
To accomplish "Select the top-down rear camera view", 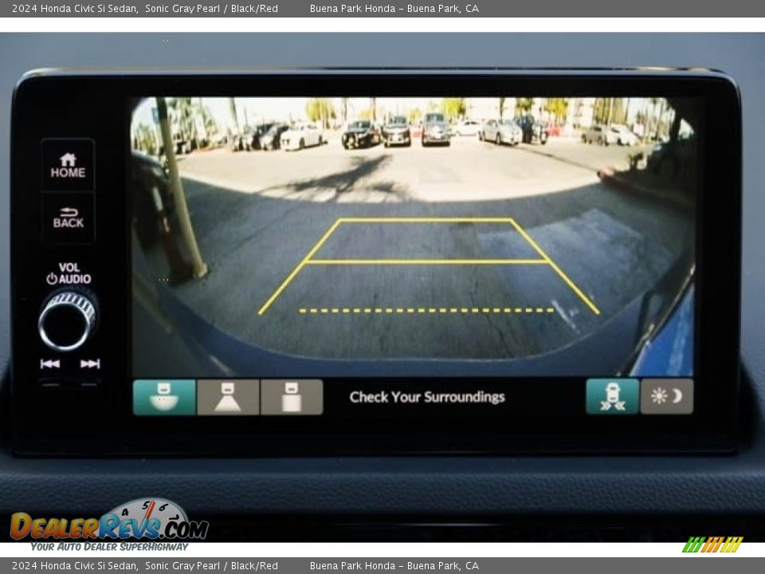I will click(x=292, y=397).
